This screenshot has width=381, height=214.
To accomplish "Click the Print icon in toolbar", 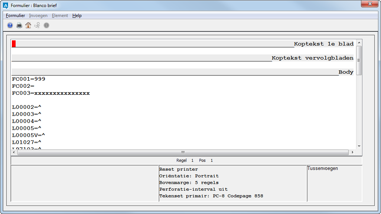I will point(19,25).
